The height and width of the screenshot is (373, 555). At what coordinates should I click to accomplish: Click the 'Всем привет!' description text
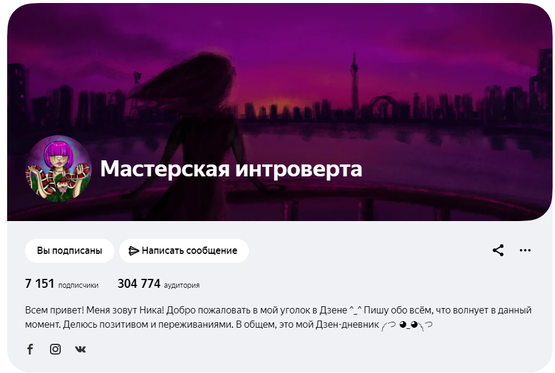[x=55, y=310]
